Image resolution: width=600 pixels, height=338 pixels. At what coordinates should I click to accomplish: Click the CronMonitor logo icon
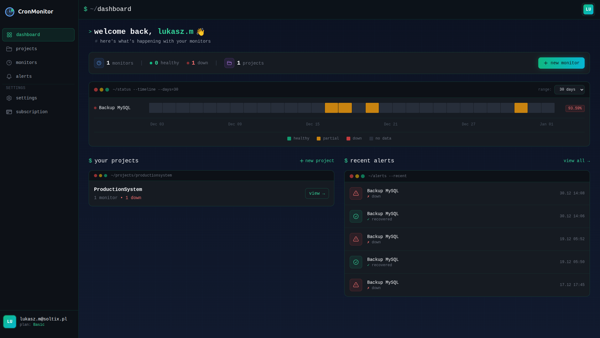coord(9,11)
